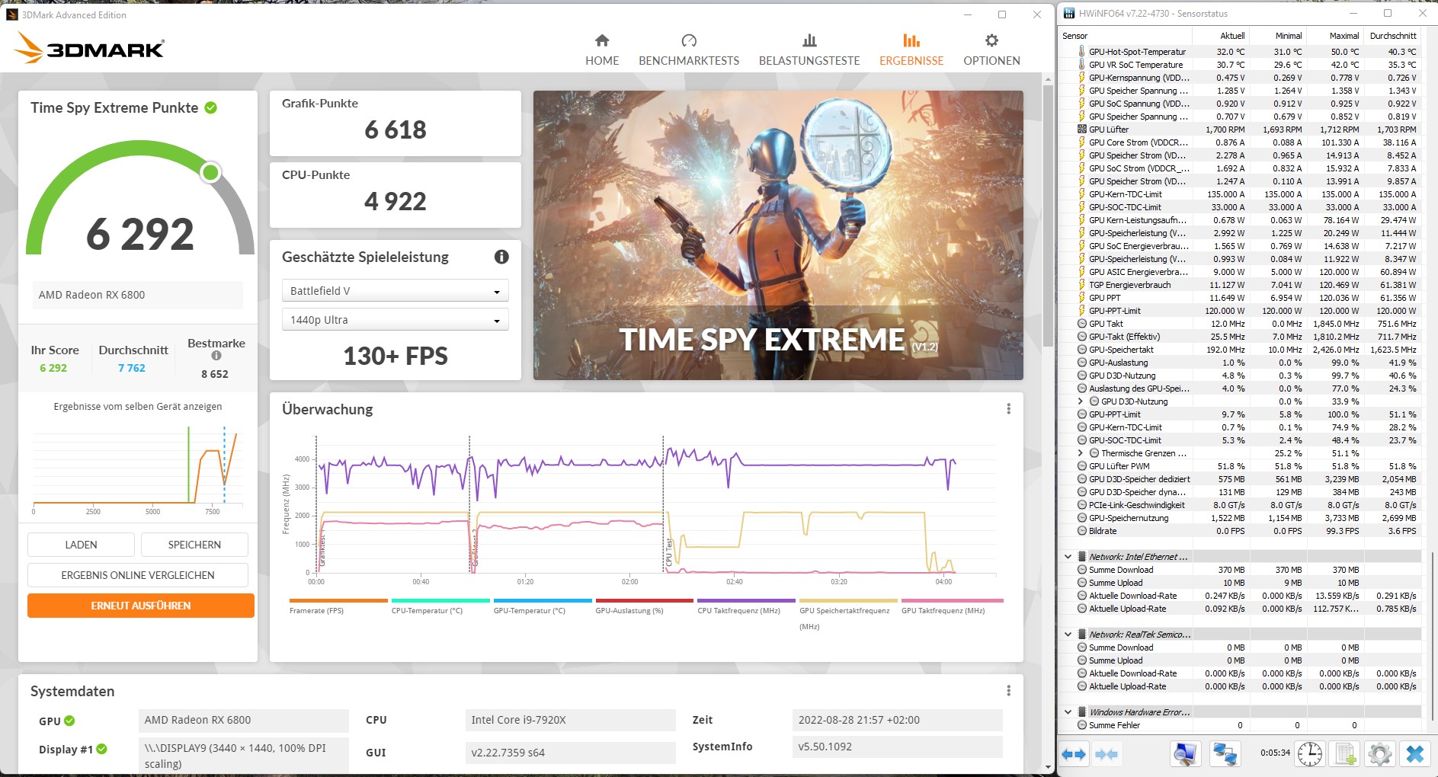Click the HWiNFO clock reset icon

click(1310, 754)
